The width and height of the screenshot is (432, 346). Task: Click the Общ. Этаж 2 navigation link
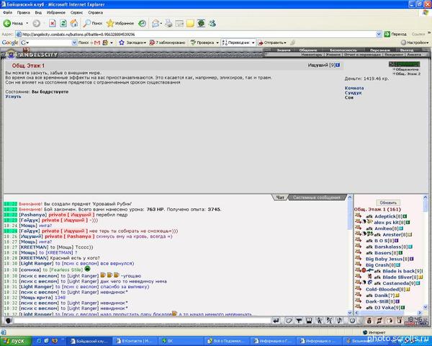point(408,74)
